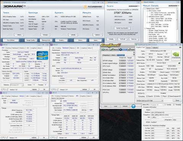Open the Memory tab in the CPU-Z Mainboard window
The height and width of the screenshot is (141, 183).
(72, 48)
